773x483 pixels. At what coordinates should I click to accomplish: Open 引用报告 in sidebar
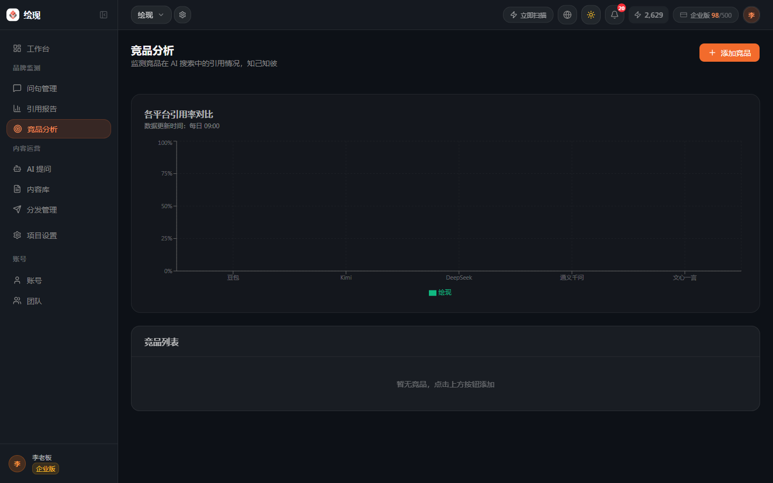tap(59, 109)
